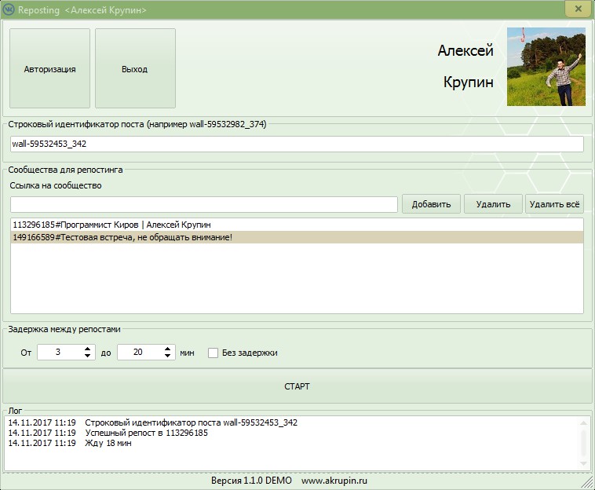Click the Удалить всё button
Image resolution: width=595 pixels, height=490 pixels.
tap(554, 204)
